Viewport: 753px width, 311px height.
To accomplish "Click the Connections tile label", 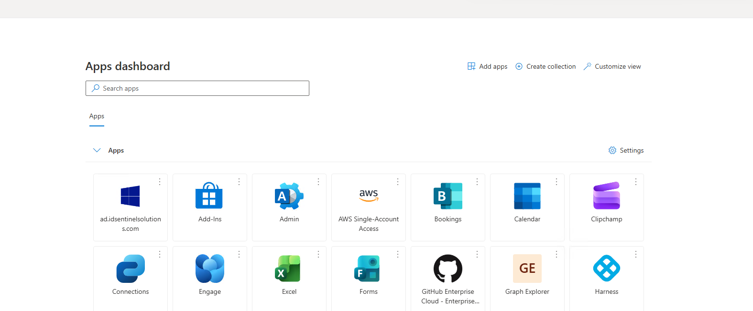I will [131, 291].
